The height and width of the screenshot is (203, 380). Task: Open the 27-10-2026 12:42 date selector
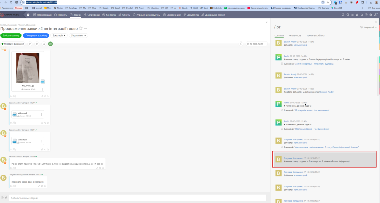[256, 44]
